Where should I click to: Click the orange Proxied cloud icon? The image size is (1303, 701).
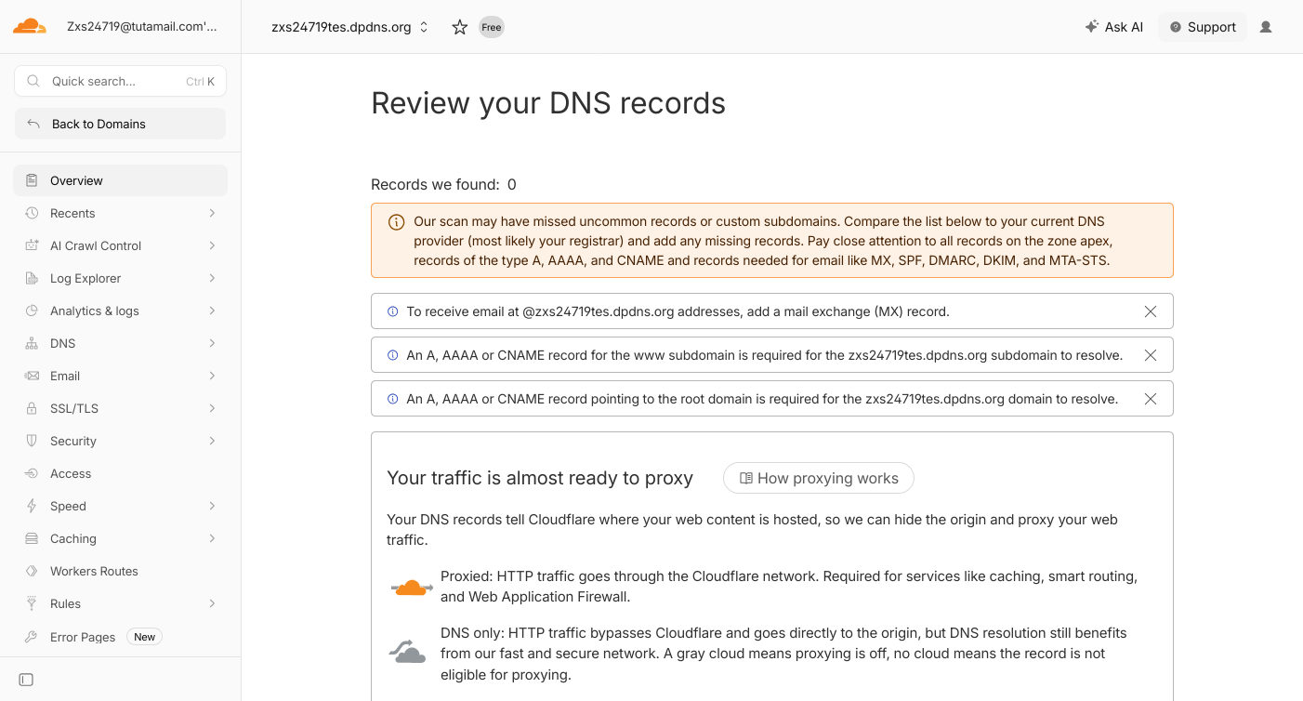pyautogui.click(x=411, y=587)
